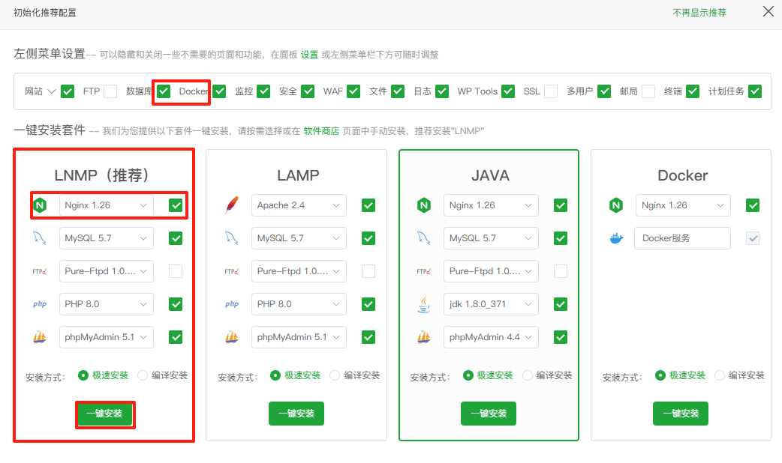Viewport: 782px width, 463px height.
Task: Click 一键安装 button for Docker
Action: [x=680, y=414]
